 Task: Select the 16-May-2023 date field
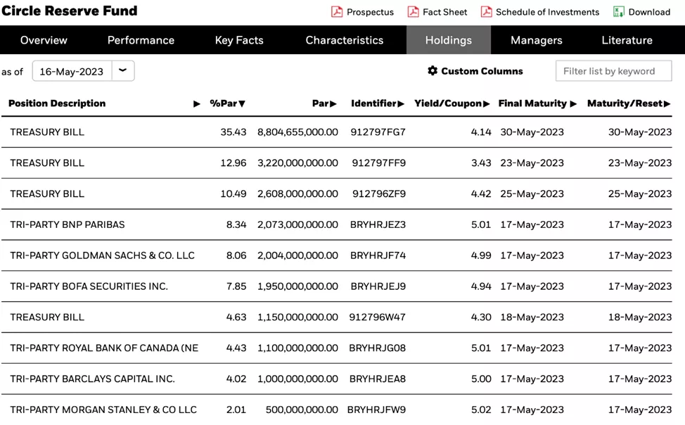71,71
